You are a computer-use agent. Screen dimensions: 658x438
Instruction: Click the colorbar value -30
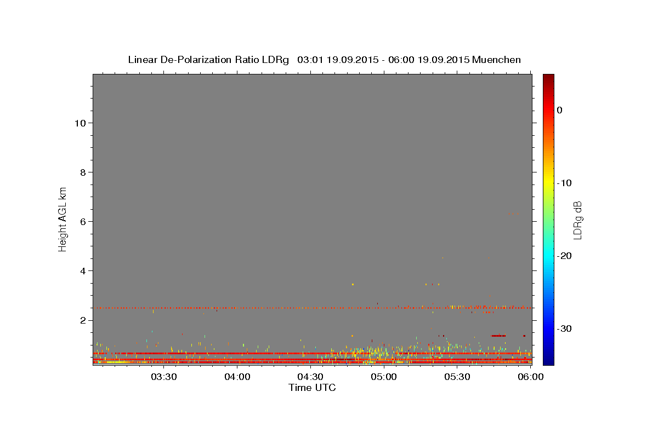[x=564, y=328]
